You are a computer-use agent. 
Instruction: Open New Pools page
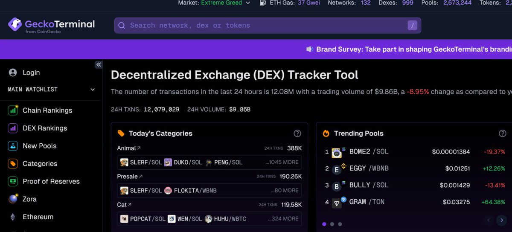[40, 146]
